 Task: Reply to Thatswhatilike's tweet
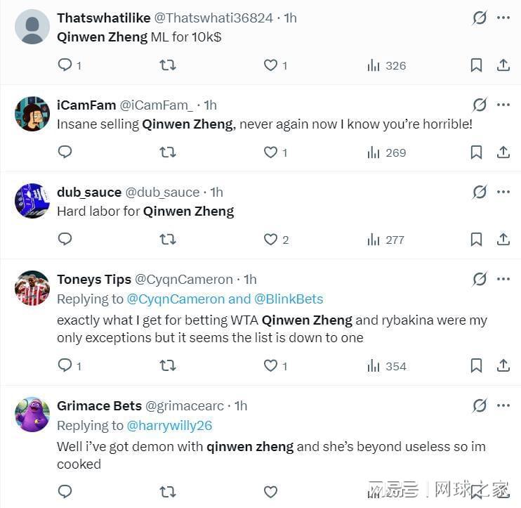coord(65,65)
